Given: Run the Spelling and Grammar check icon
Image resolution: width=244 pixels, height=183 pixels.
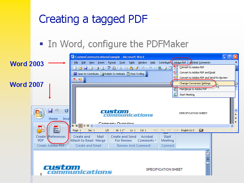Looking at the screenshot, I should (x=109, y=68).
